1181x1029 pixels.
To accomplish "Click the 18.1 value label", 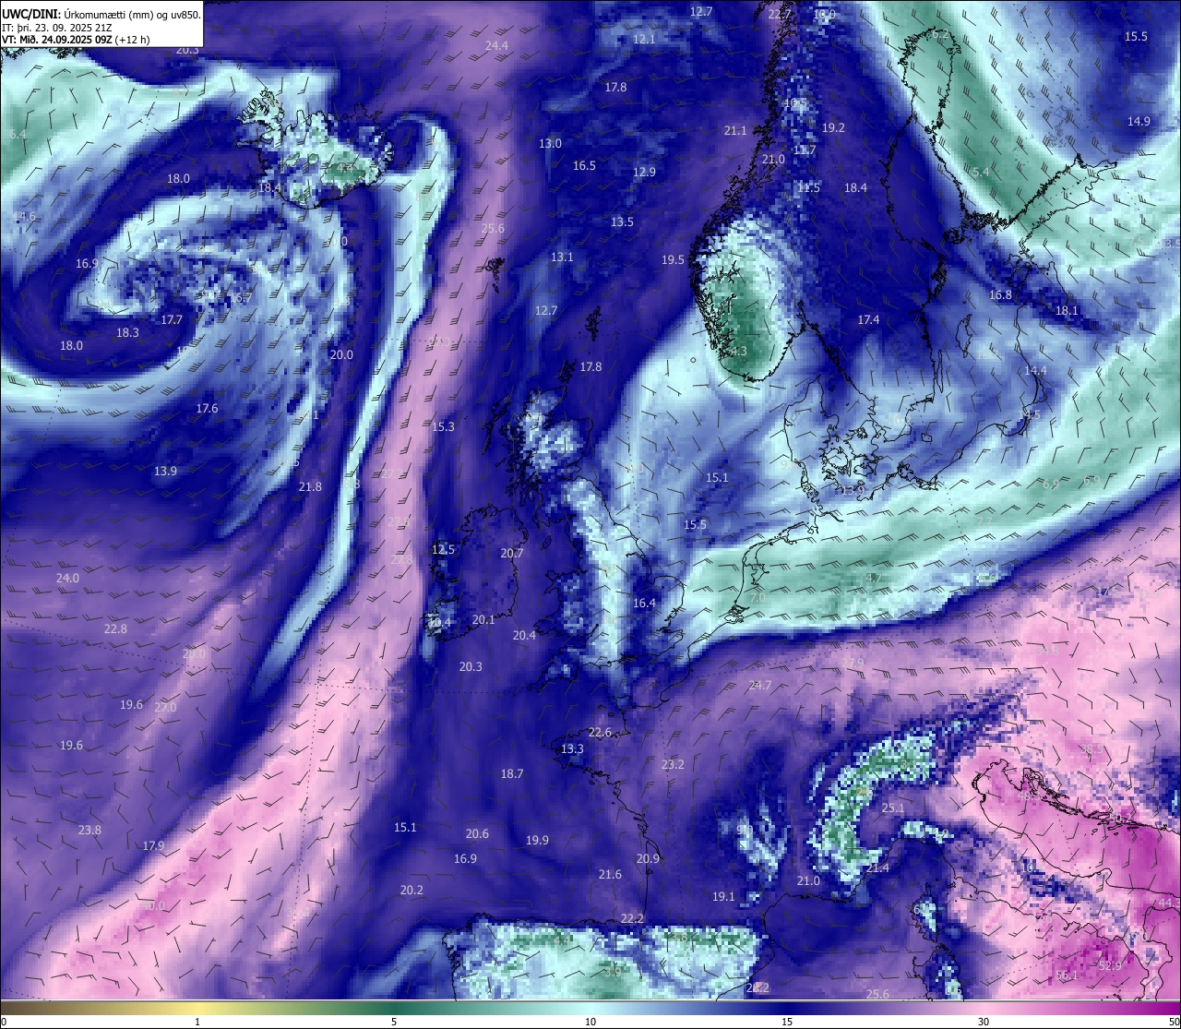I will [x=1067, y=310].
